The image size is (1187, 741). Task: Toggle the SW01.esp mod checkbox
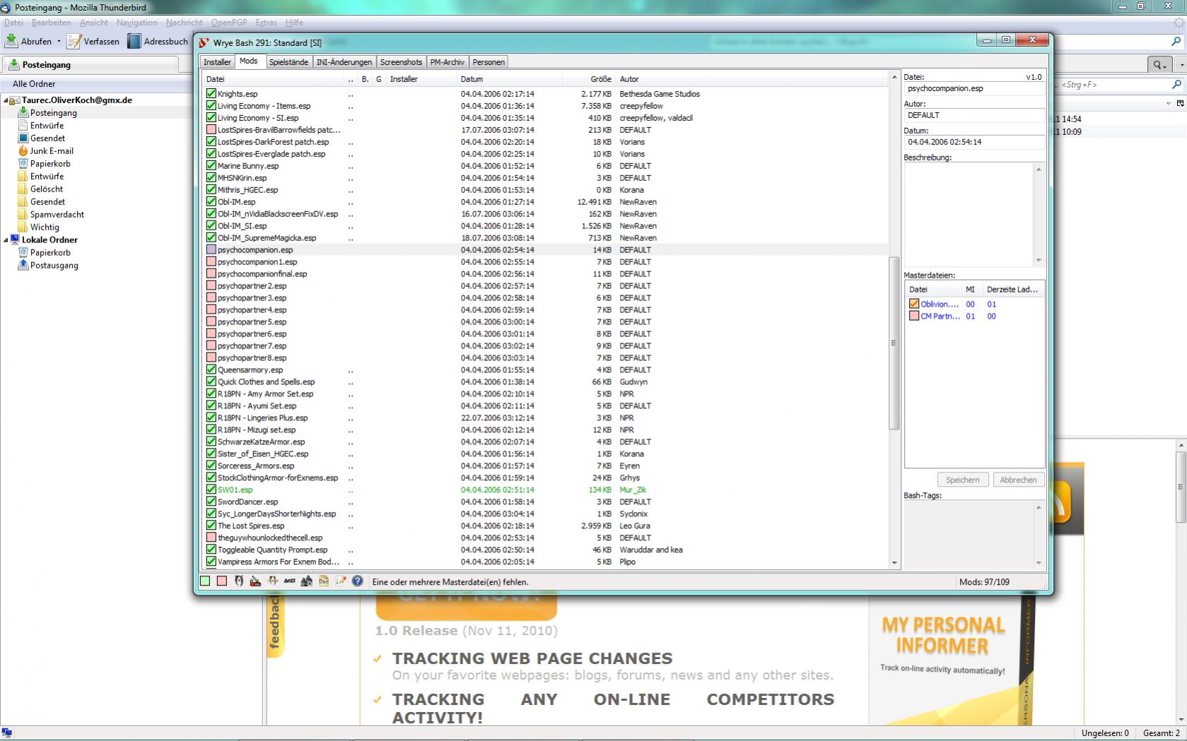pyautogui.click(x=211, y=490)
